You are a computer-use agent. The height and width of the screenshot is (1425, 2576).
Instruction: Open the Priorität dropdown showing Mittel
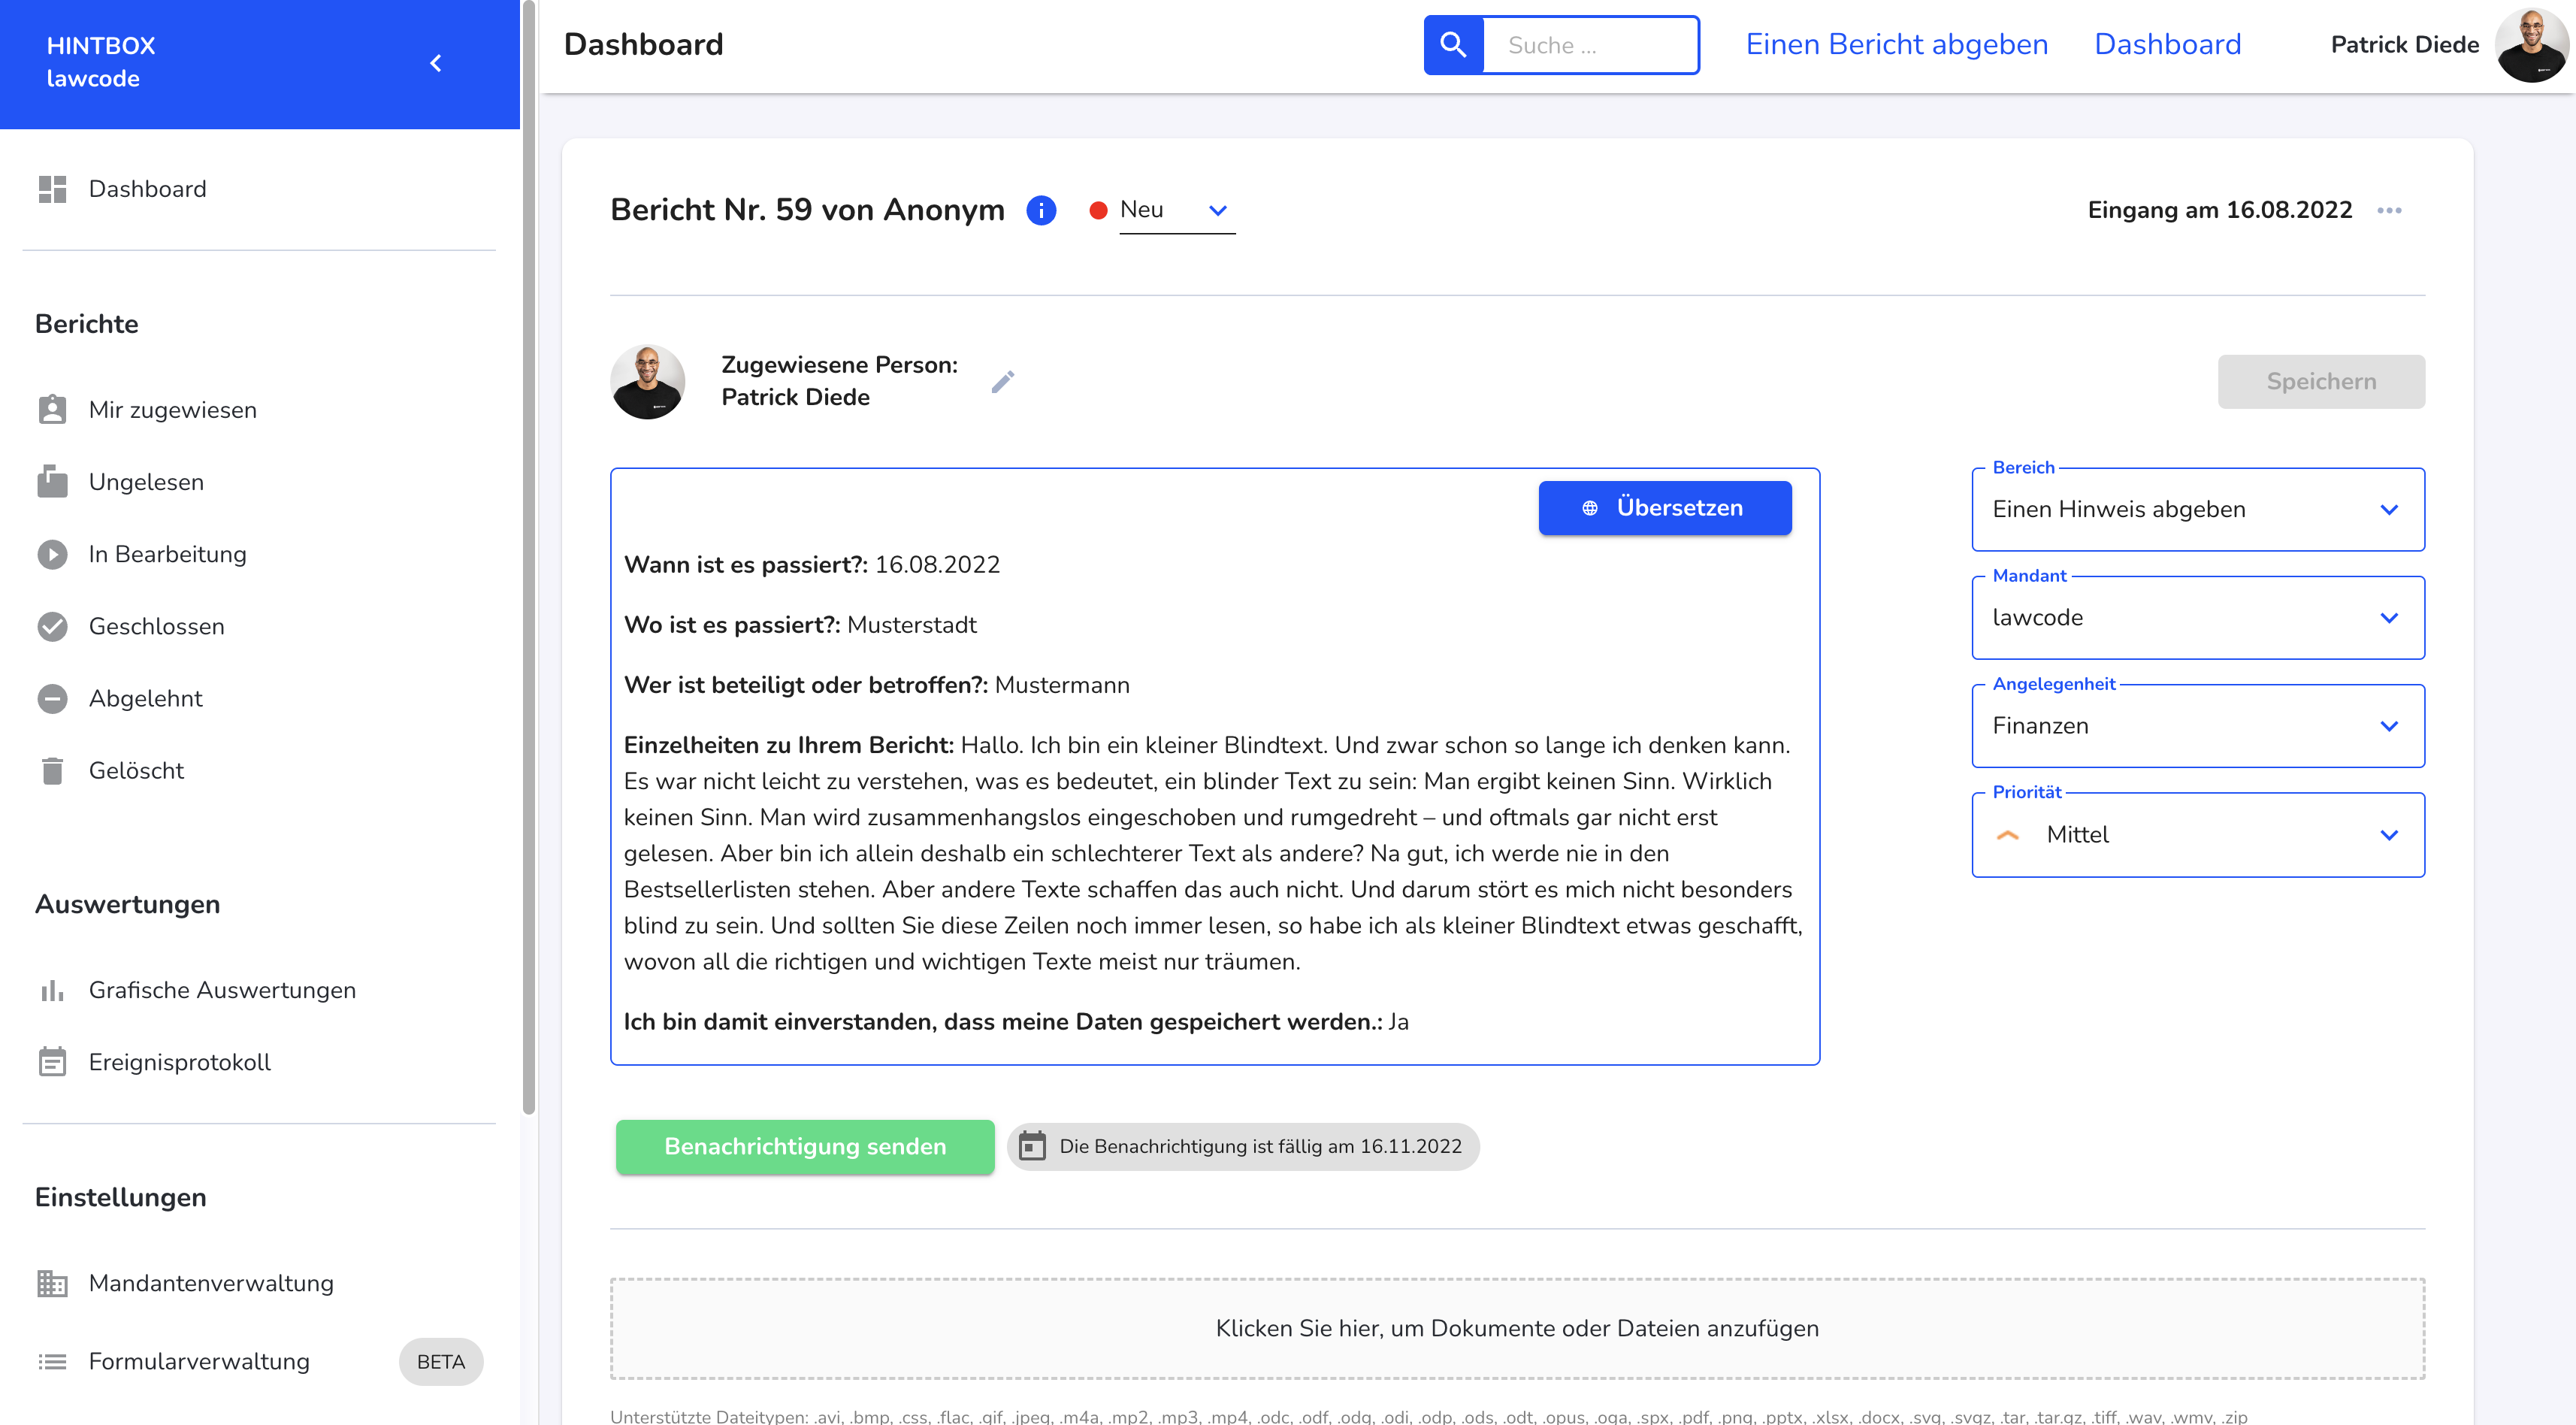click(x=2390, y=835)
